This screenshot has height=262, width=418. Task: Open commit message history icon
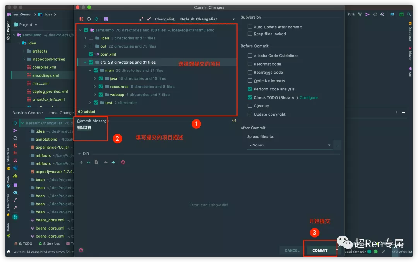[234, 121]
